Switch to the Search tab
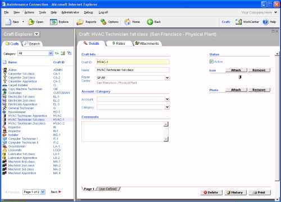The image size is (281, 202). [x=32, y=44]
